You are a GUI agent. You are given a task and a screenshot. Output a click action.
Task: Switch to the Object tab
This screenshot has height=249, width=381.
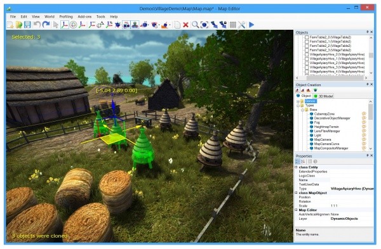click(x=304, y=96)
